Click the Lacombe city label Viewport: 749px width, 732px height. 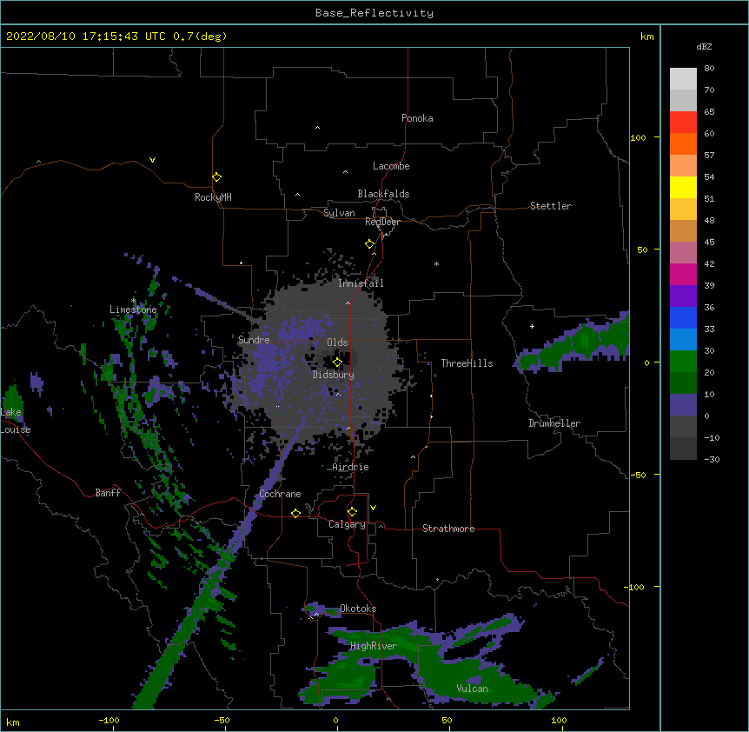pos(391,166)
